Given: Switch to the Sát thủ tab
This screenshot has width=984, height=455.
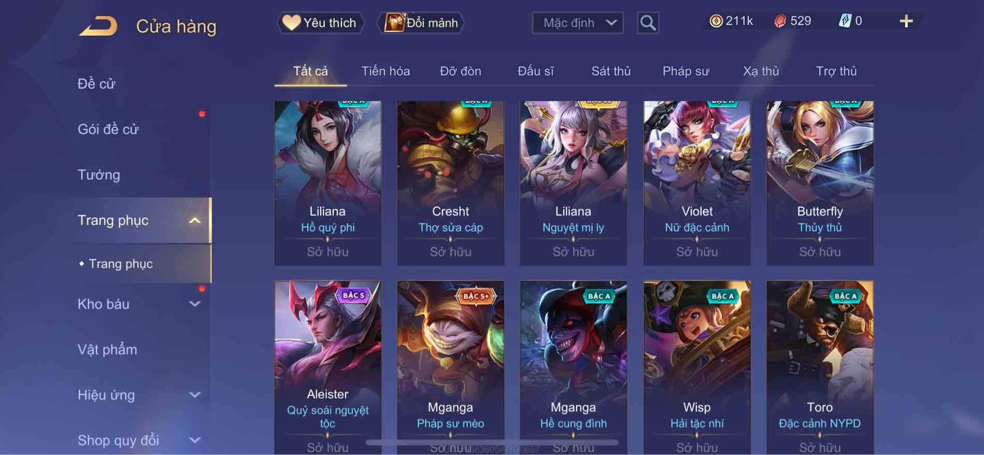Looking at the screenshot, I should (611, 71).
